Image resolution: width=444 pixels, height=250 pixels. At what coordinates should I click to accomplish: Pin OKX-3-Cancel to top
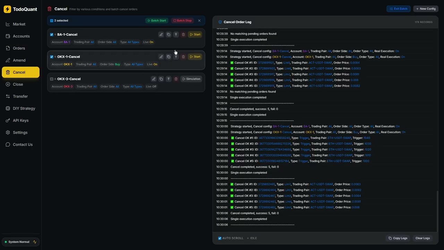click(169, 79)
